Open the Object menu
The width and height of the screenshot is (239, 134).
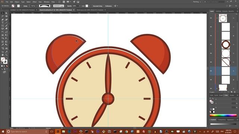tap(17, 2)
